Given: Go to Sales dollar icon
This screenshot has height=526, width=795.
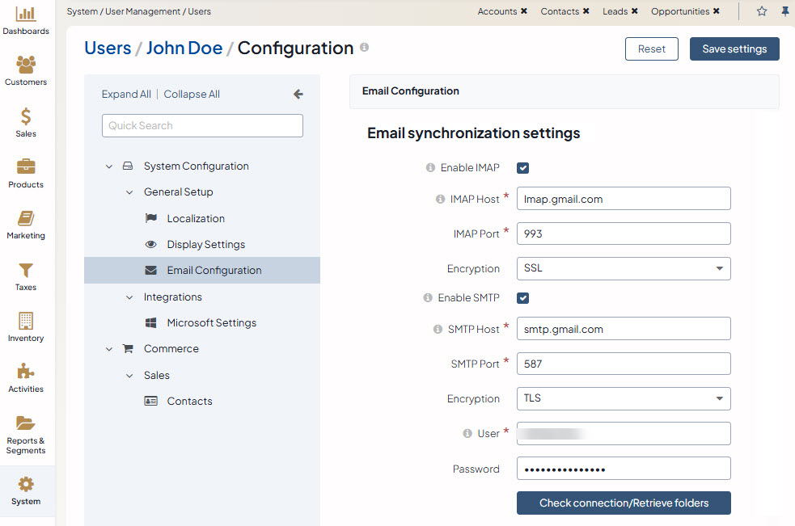Looking at the screenshot, I should [26, 117].
